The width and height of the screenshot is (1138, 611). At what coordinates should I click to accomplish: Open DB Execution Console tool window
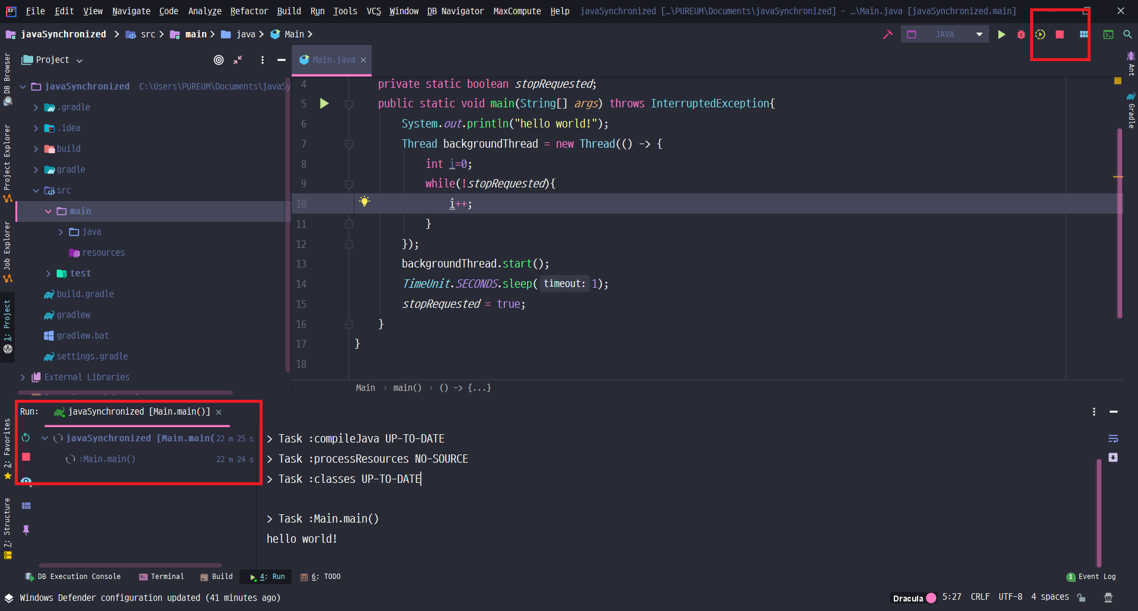73,577
